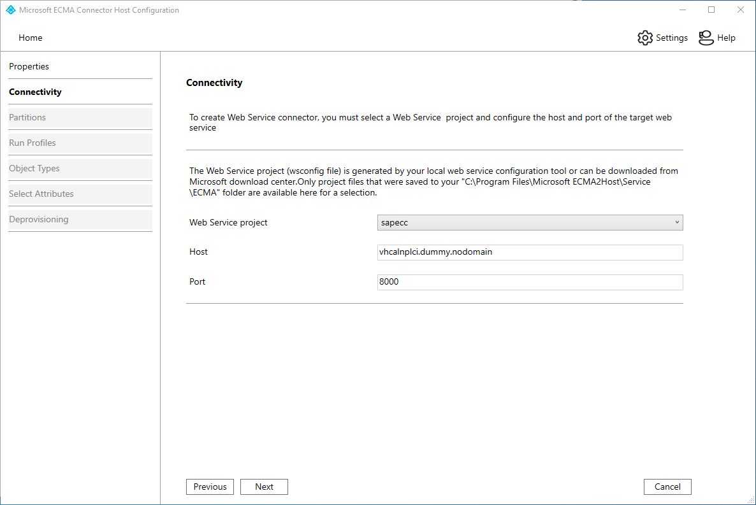The width and height of the screenshot is (756, 505).
Task: Cancel the connector configuration
Action: click(x=667, y=487)
